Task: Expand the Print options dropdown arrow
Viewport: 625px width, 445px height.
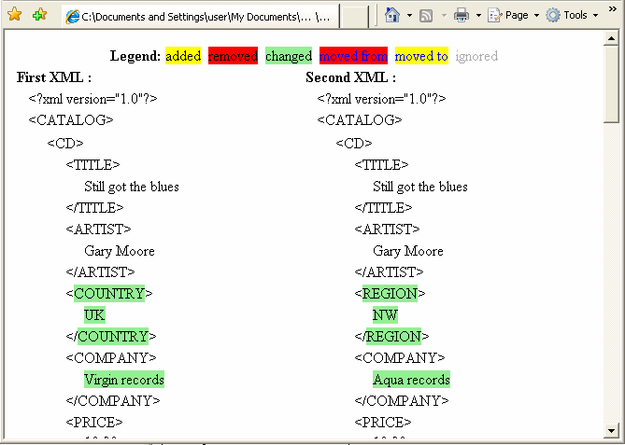Action: 477,16
